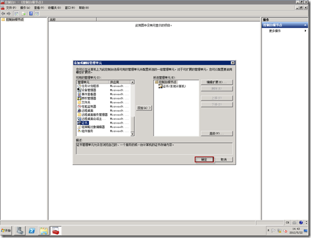Click the blue help icon in toolbar
Image resolution: width=311 pixels, height=238 pixels.
point(31,14)
